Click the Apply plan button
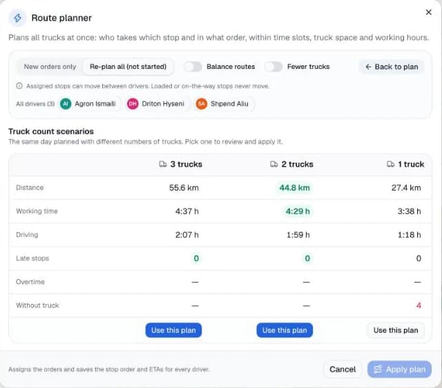The image size is (442, 388). point(399,369)
